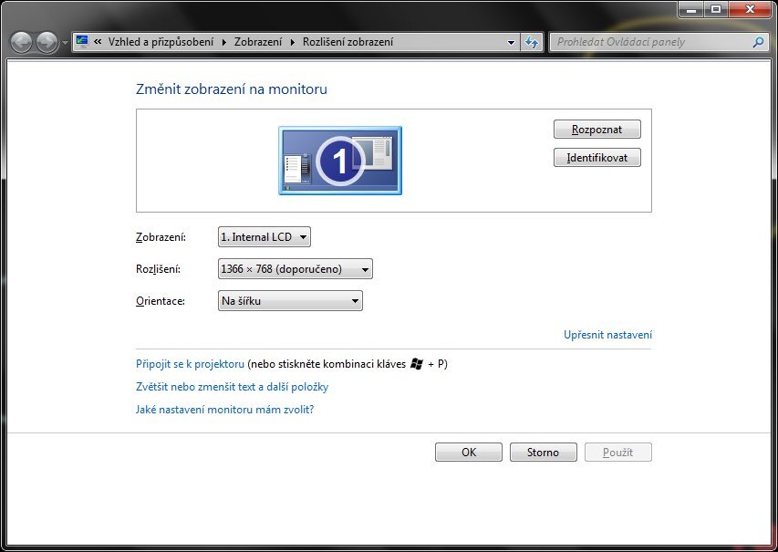Click the double-chevron breadcrumb overflow icon
This screenshot has height=552, width=778.
point(98,42)
